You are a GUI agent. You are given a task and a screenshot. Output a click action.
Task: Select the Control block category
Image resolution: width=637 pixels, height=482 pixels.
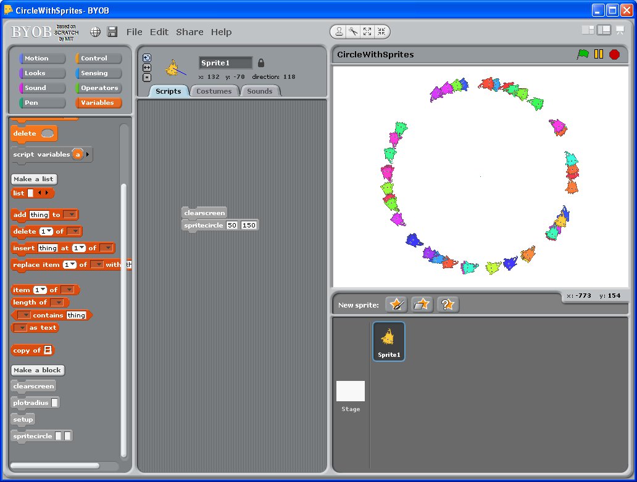98,59
